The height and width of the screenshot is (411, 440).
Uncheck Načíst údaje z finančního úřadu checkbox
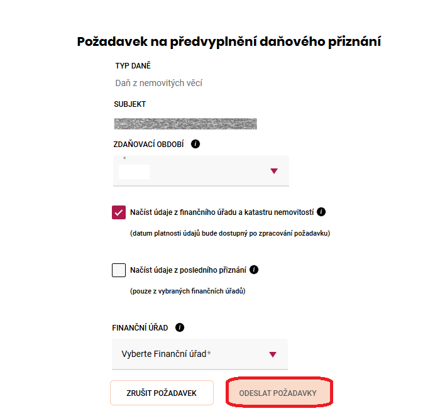point(119,212)
